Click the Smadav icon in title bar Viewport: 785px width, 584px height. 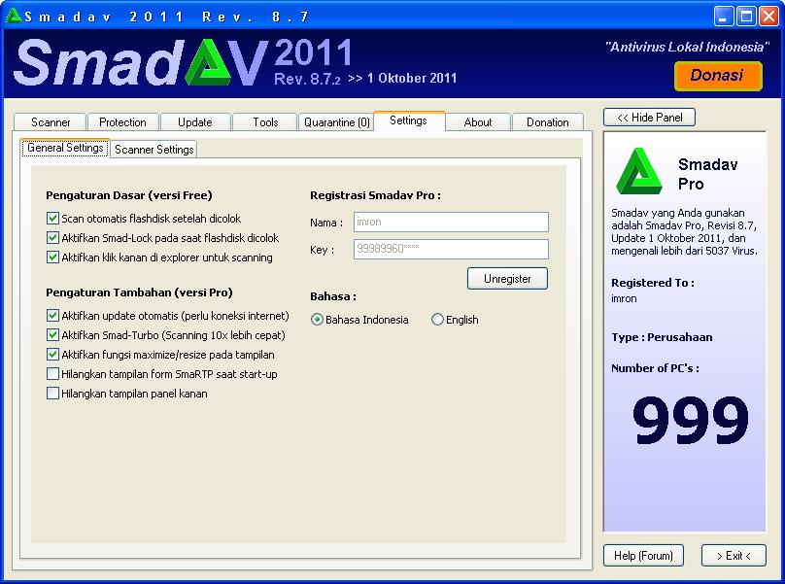[13, 16]
